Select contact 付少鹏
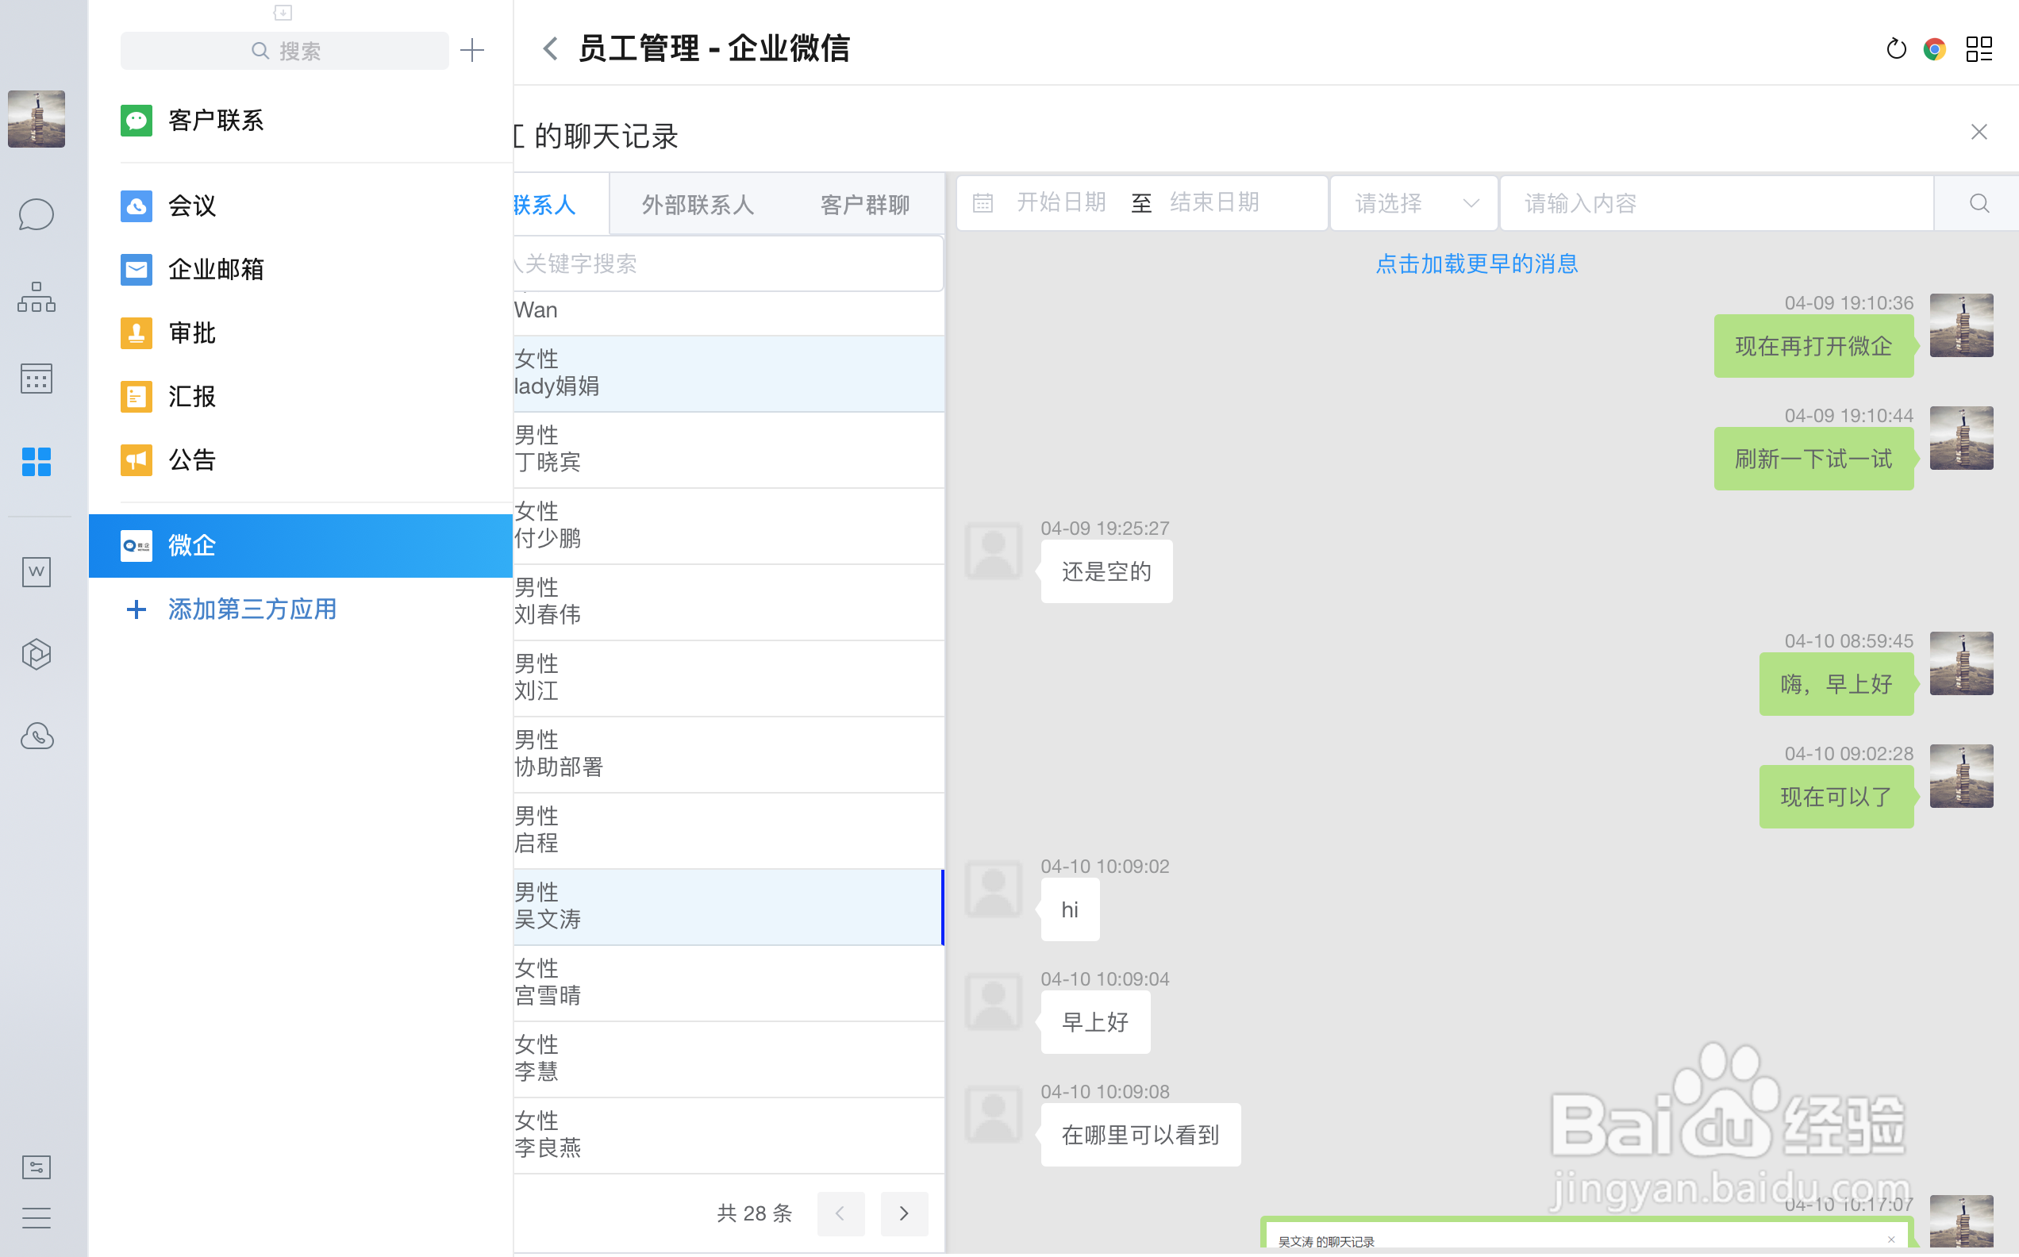 click(728, 525)
